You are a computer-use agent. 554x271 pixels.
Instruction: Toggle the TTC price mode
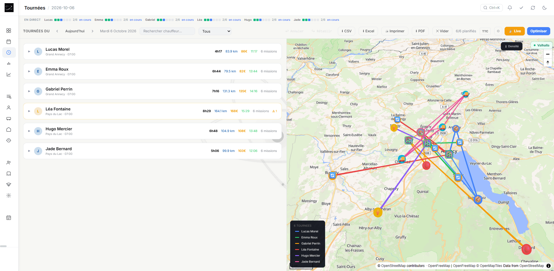pyautogui.click(x=485, y=31)
